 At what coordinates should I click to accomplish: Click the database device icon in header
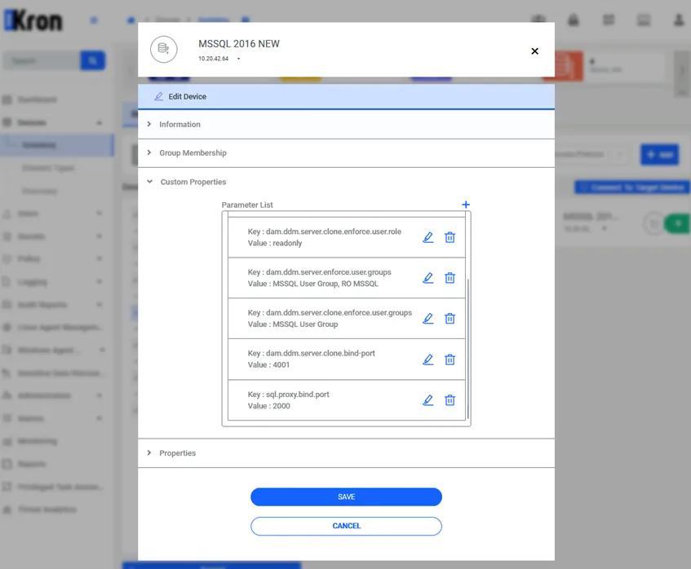163,50
